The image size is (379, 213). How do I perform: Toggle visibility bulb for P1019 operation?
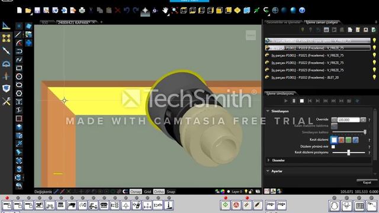click(x=374, y=48)
